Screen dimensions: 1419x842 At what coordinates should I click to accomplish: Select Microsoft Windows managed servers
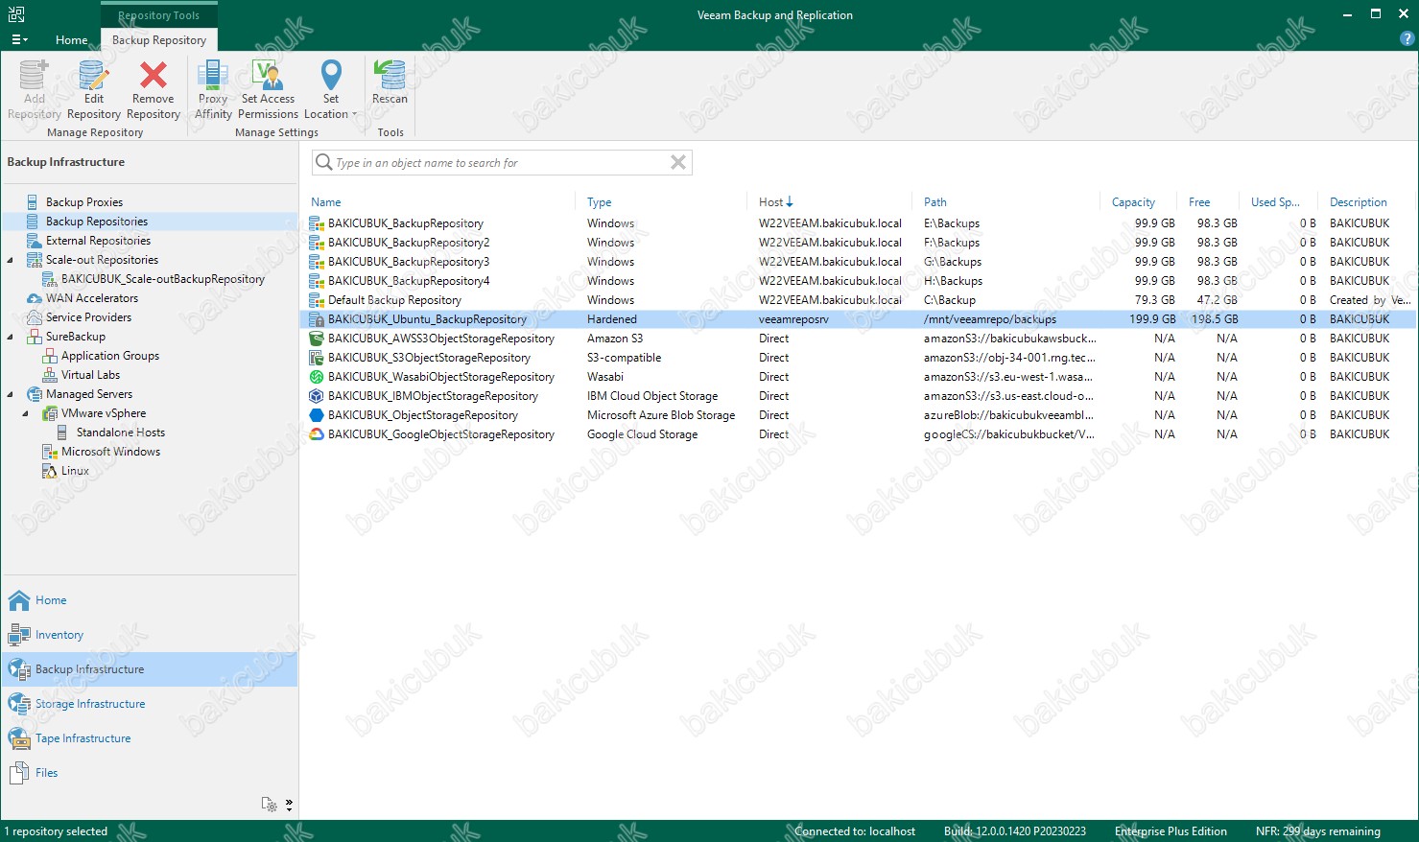pyautogui.click(x=110, y=452)
